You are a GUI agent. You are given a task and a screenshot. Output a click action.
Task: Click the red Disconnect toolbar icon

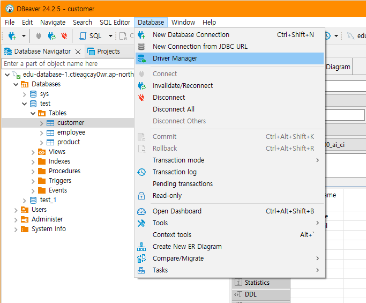[x=64, y=36]
